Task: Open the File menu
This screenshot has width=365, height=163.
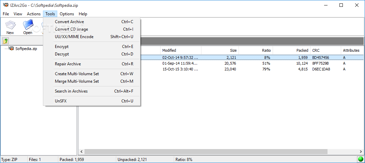Action: pos(6,14)
